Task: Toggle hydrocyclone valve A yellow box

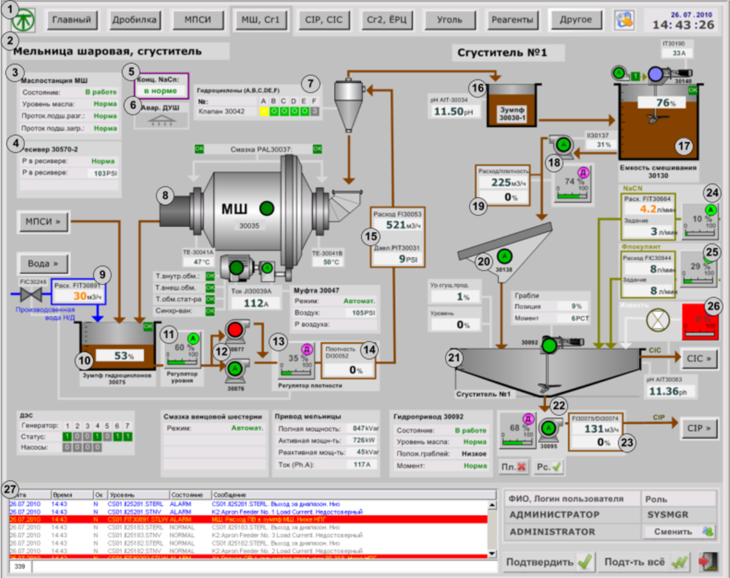Action: (263, 111)
